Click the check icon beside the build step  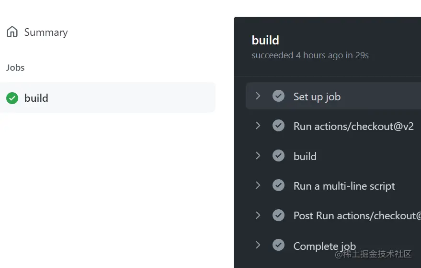[x=278, y=156]
